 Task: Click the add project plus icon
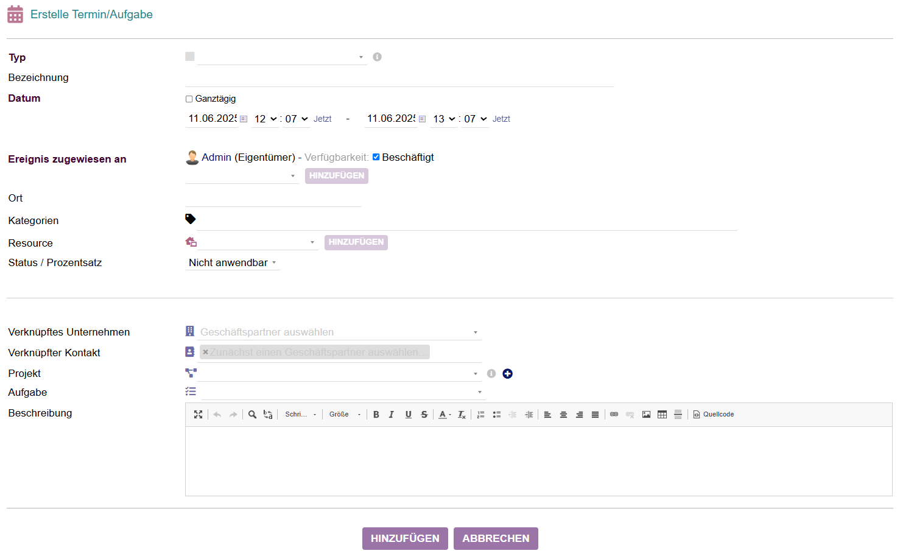pyautogui.click(x=507, y=374)
